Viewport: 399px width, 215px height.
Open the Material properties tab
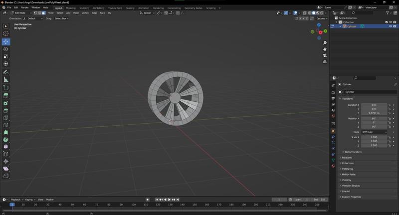[333, 166]
